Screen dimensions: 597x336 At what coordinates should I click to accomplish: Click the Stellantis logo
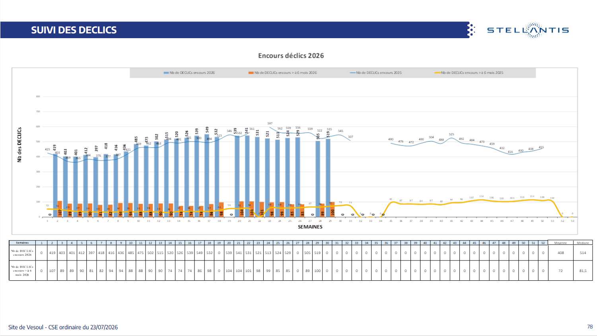pyautogui.click(x=528, y=30)
